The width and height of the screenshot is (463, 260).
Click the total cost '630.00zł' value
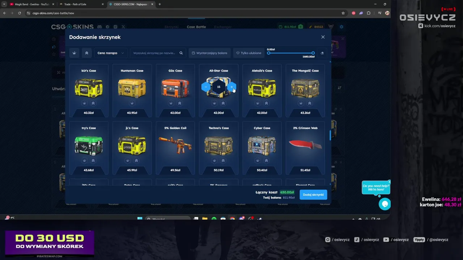[x=287, y=192]
